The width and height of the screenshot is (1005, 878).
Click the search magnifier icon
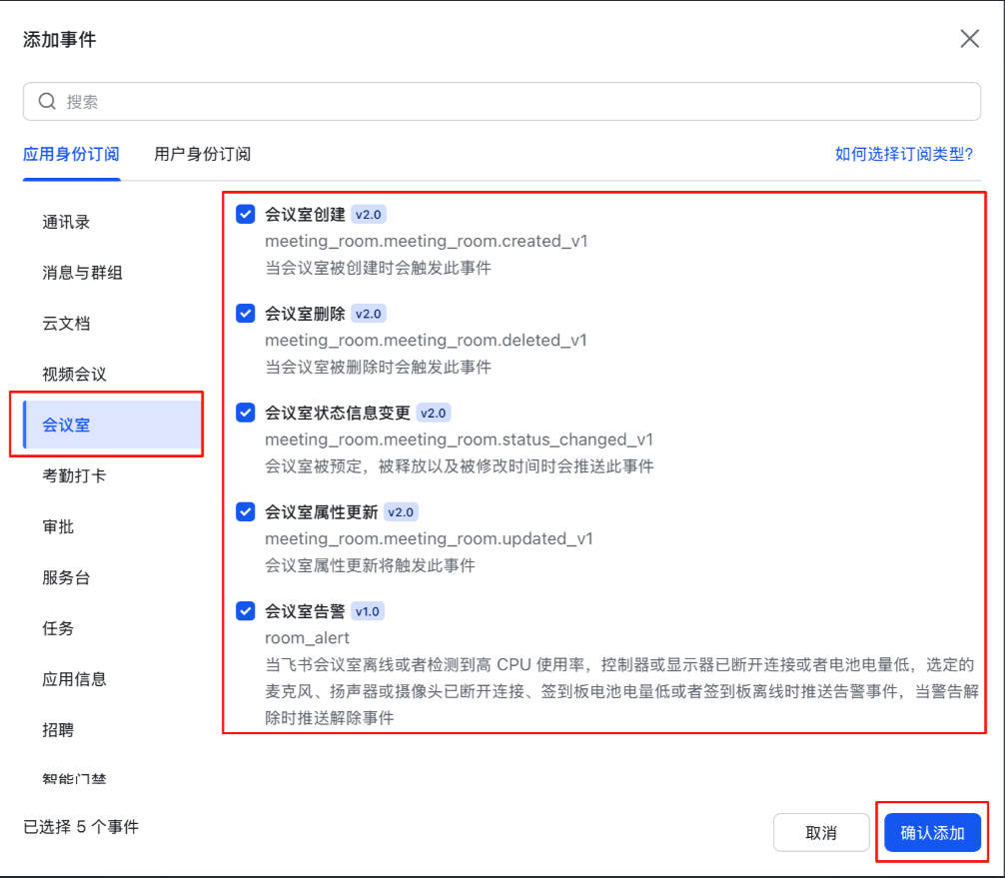tap(47, 101)
